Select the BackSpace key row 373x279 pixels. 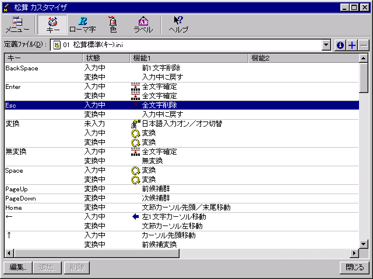tap(181, 68)
